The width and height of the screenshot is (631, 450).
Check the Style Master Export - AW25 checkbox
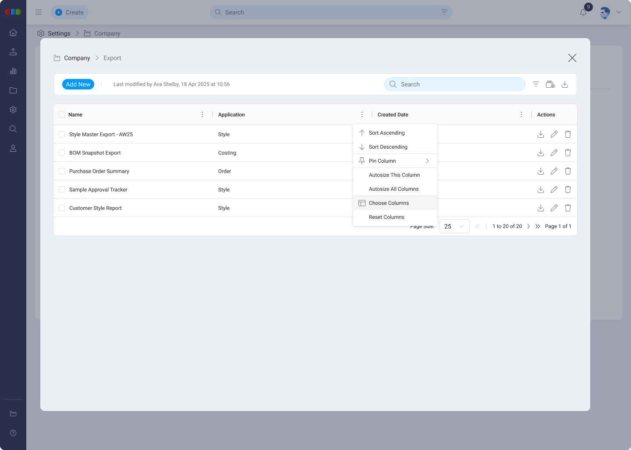point(62,134)
